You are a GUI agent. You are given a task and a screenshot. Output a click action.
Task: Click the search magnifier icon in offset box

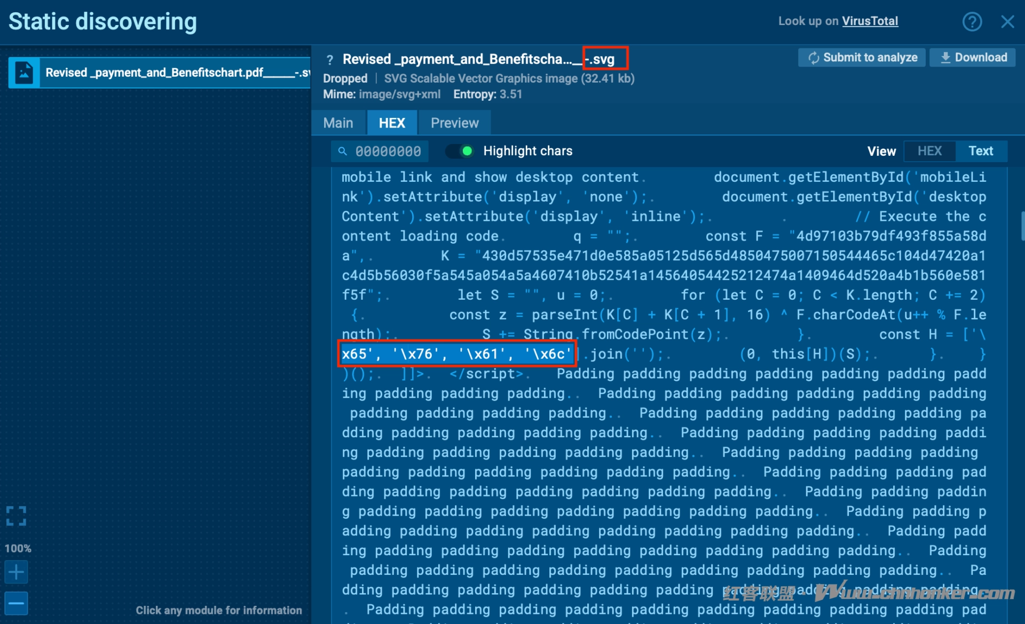tap(343, 151)
